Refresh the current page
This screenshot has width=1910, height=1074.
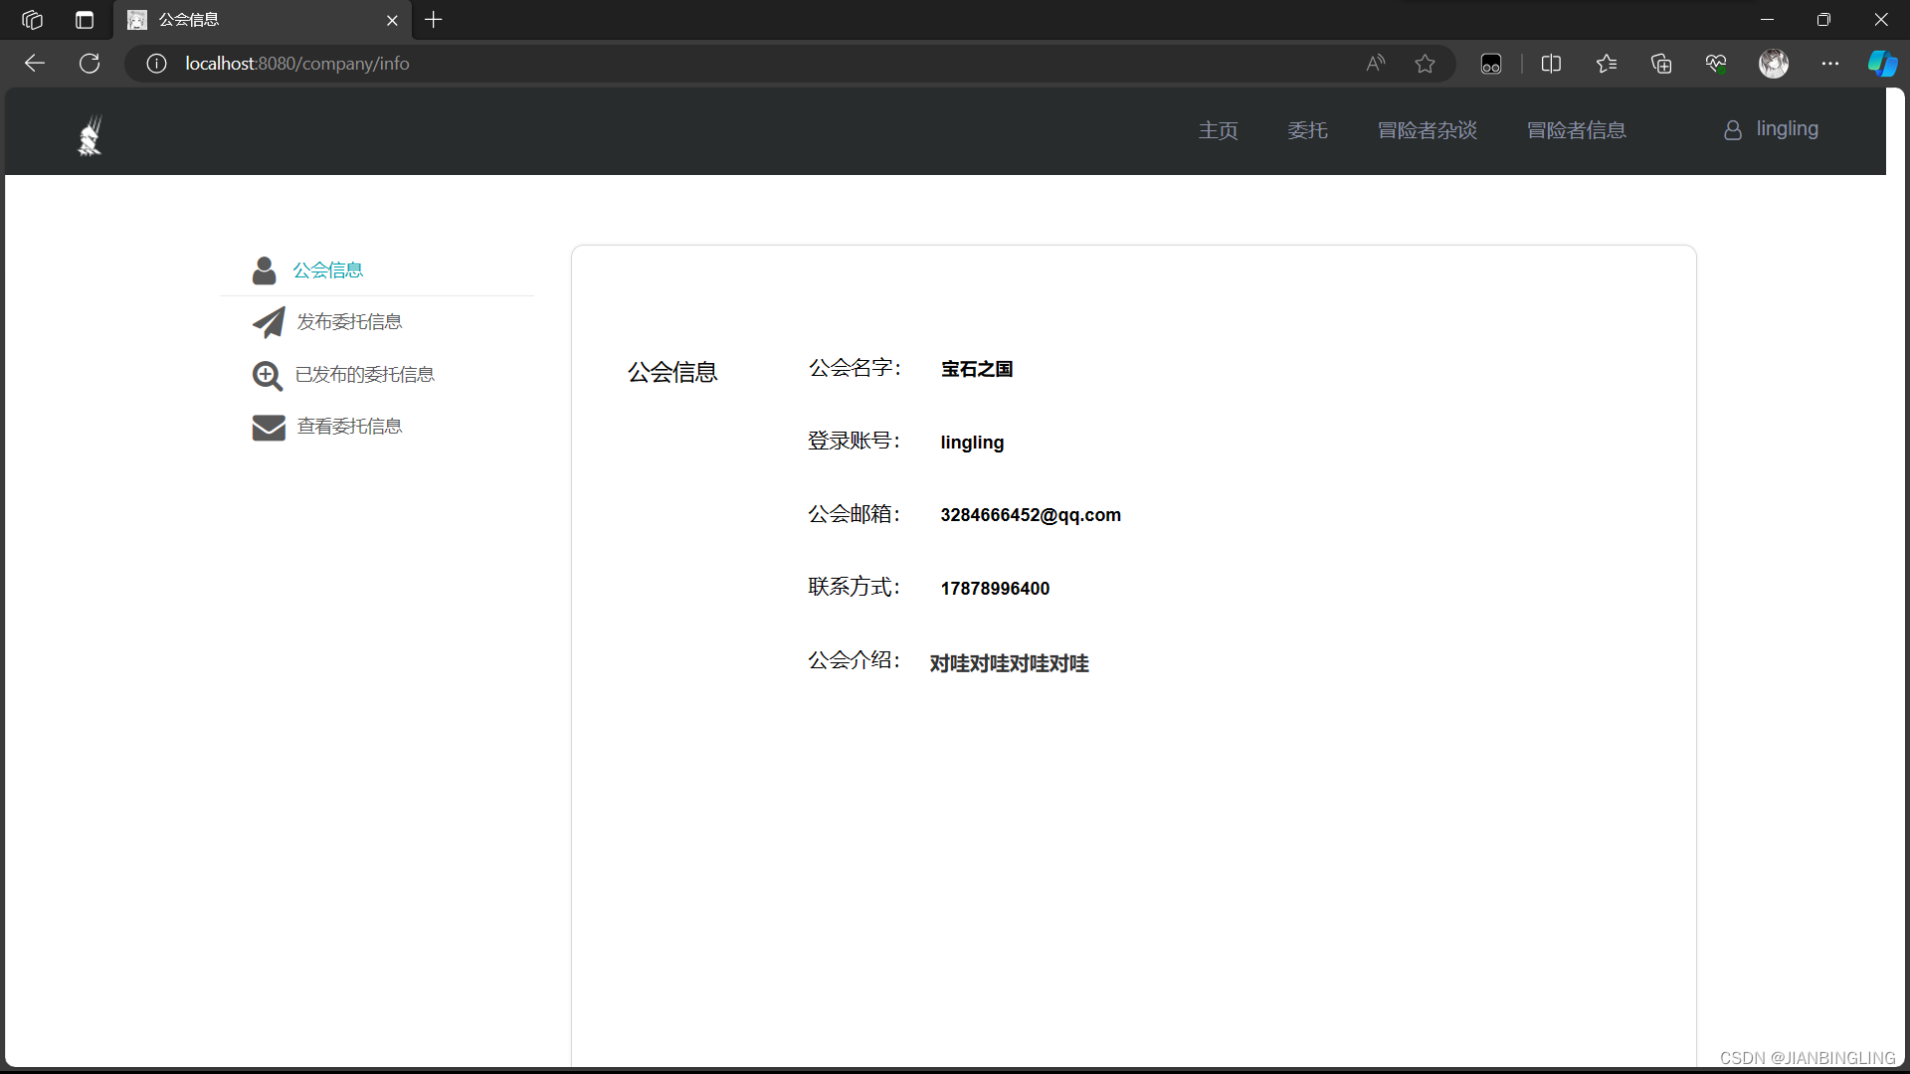click(90, 64)
